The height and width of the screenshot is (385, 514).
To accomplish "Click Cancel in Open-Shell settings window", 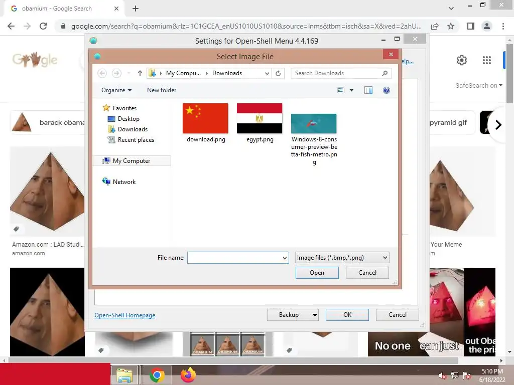I will pyautogui.click(x=398, y=315).
